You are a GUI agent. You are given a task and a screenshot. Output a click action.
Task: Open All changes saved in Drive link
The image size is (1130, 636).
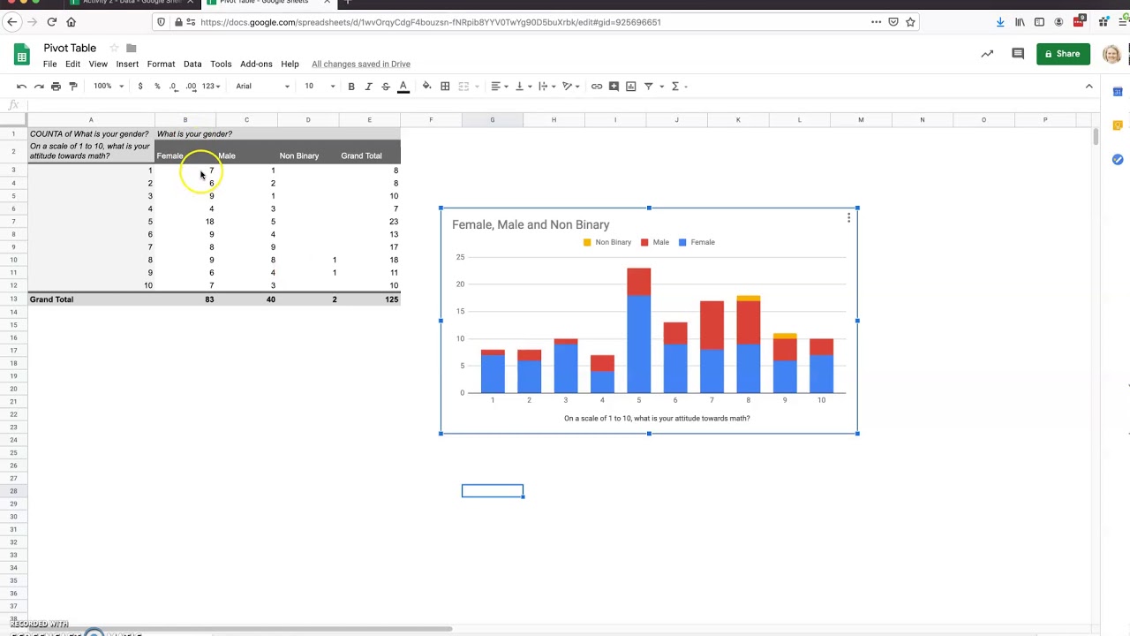(x=360, y=64)
